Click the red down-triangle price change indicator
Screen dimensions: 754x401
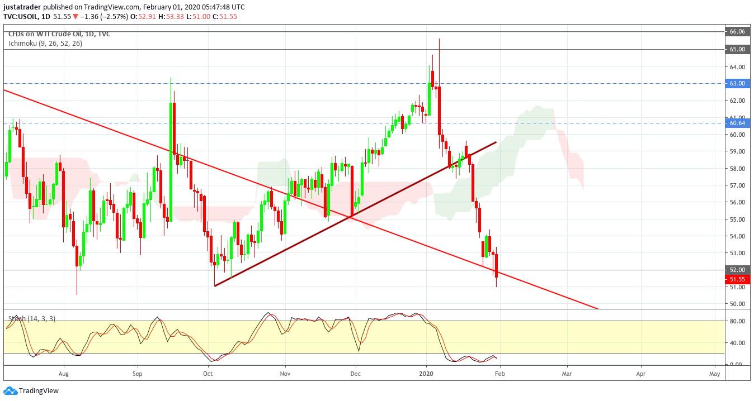[x=76, y=17]
